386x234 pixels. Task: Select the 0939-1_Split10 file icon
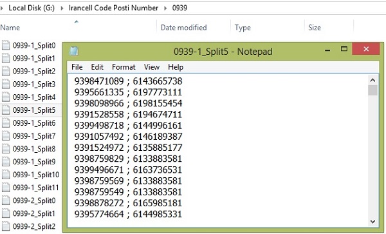tap(6, 174)
